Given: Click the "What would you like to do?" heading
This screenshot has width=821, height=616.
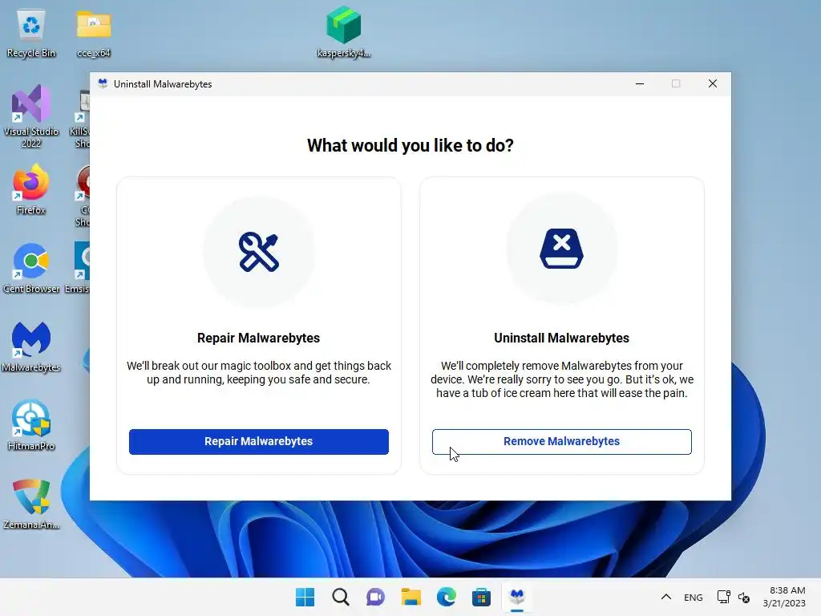Looking at the screenshot, I should tap(410, 145).
